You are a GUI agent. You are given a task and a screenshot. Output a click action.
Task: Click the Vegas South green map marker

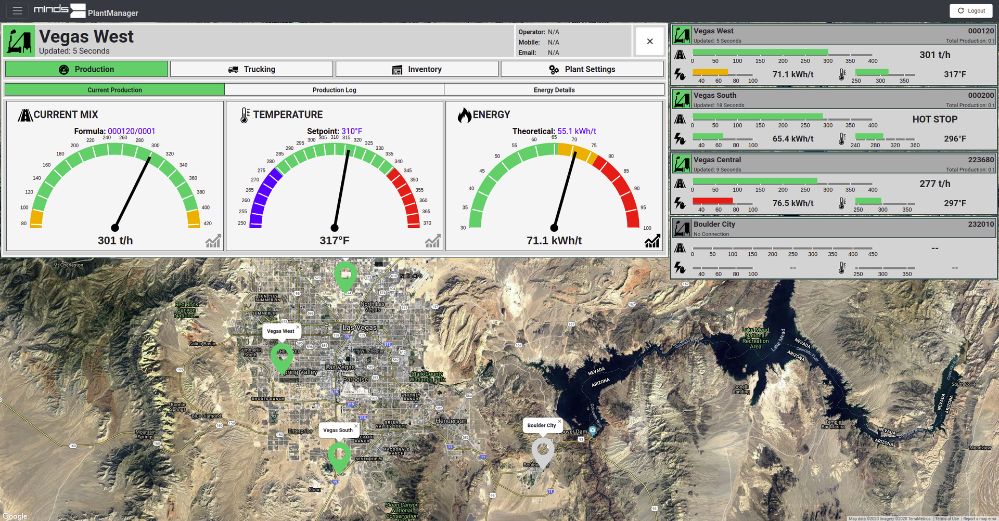(339, 458)
